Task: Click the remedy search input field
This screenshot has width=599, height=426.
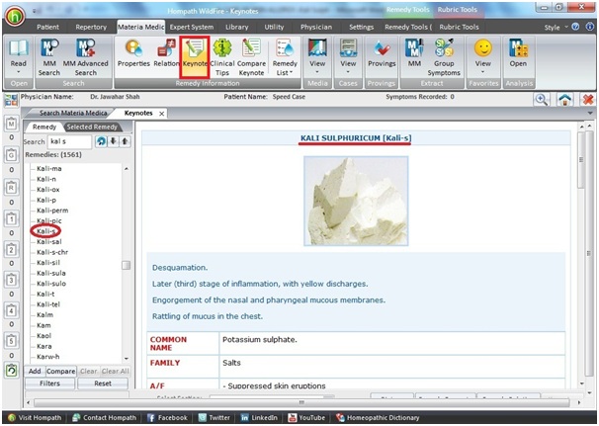Action: click(69, 141)
